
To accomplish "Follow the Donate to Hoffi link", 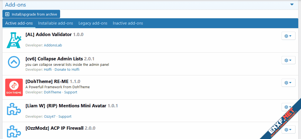I will 67,70.
